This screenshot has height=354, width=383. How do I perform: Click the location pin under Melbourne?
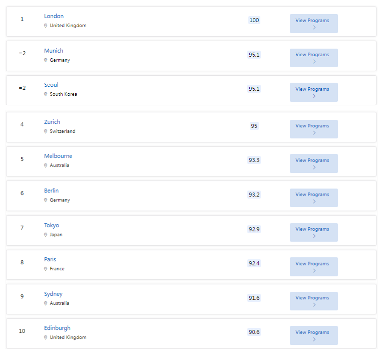pos(46,165)
